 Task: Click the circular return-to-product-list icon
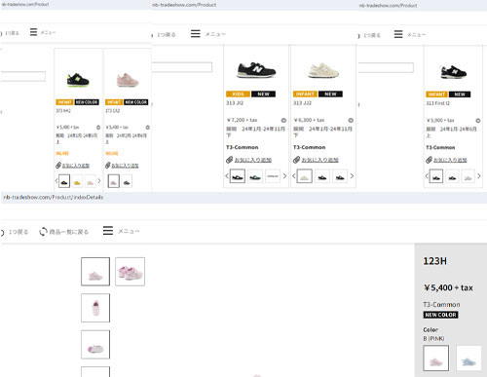tap(43, 232)
